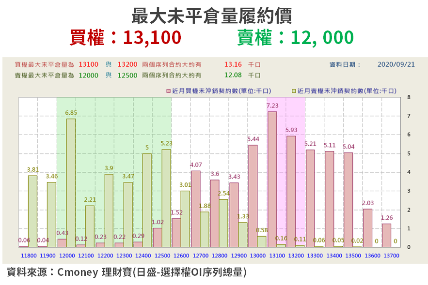Click the x-axis label 12500
Viewport: 428px width, 285px height.
pos(162,256)
